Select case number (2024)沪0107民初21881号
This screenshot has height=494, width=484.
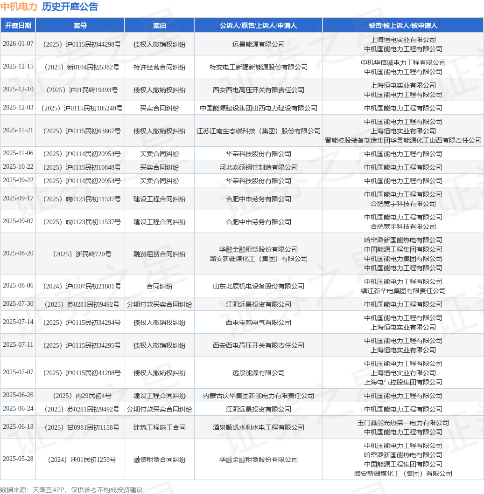[x=82, y=287]
